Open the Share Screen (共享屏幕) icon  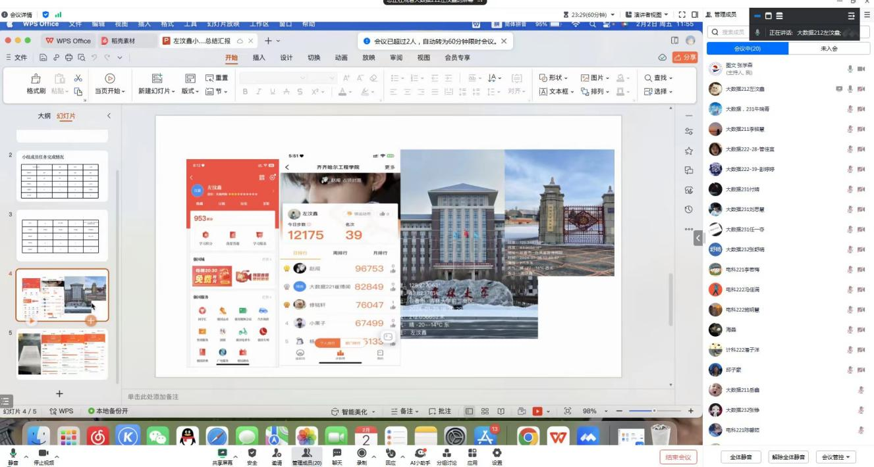[x=222, y=453]
